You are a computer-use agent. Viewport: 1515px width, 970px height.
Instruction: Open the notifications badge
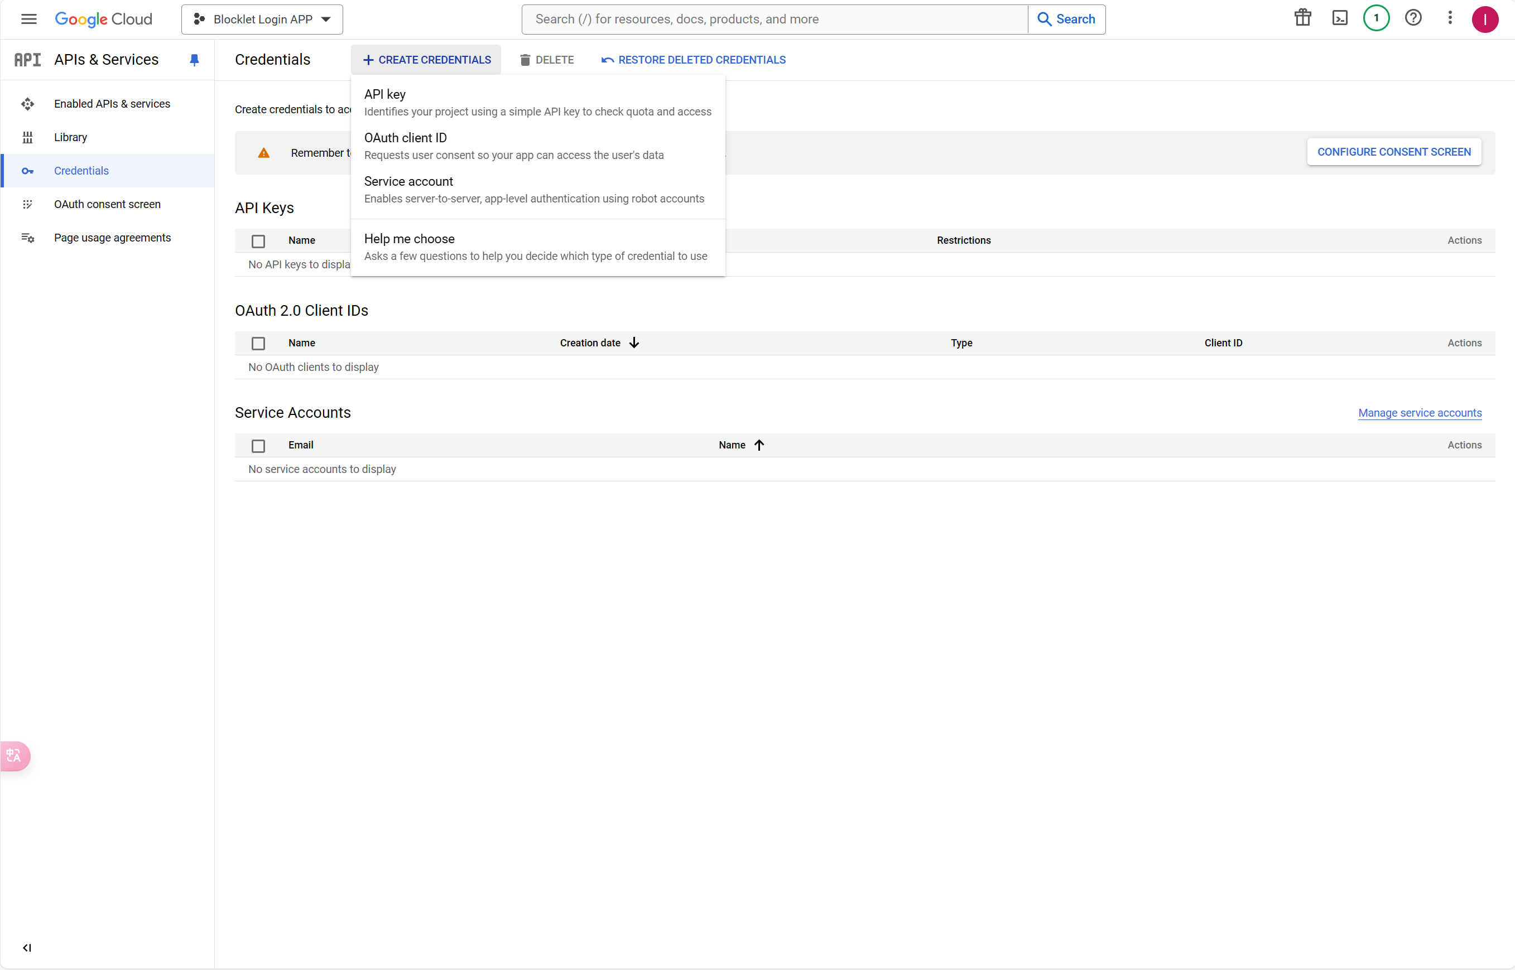pyautogui.click(x=1376, y=18)
